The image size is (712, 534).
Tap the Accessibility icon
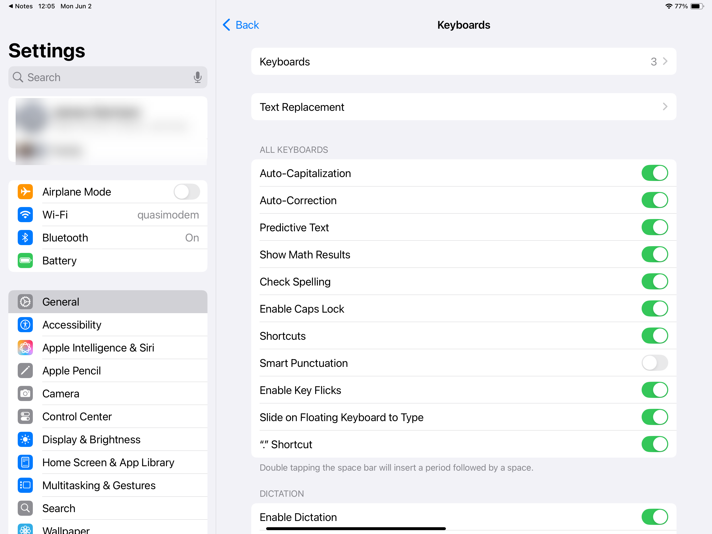pyautogui.click(x=25, y=325)
